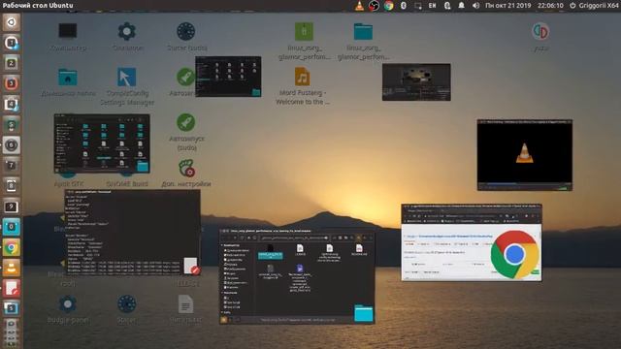Open Доп. настройки tweaks desktop icon
The width and height of the screenshot is (621, 349).
pyautogui.click(x=186, y=173)
